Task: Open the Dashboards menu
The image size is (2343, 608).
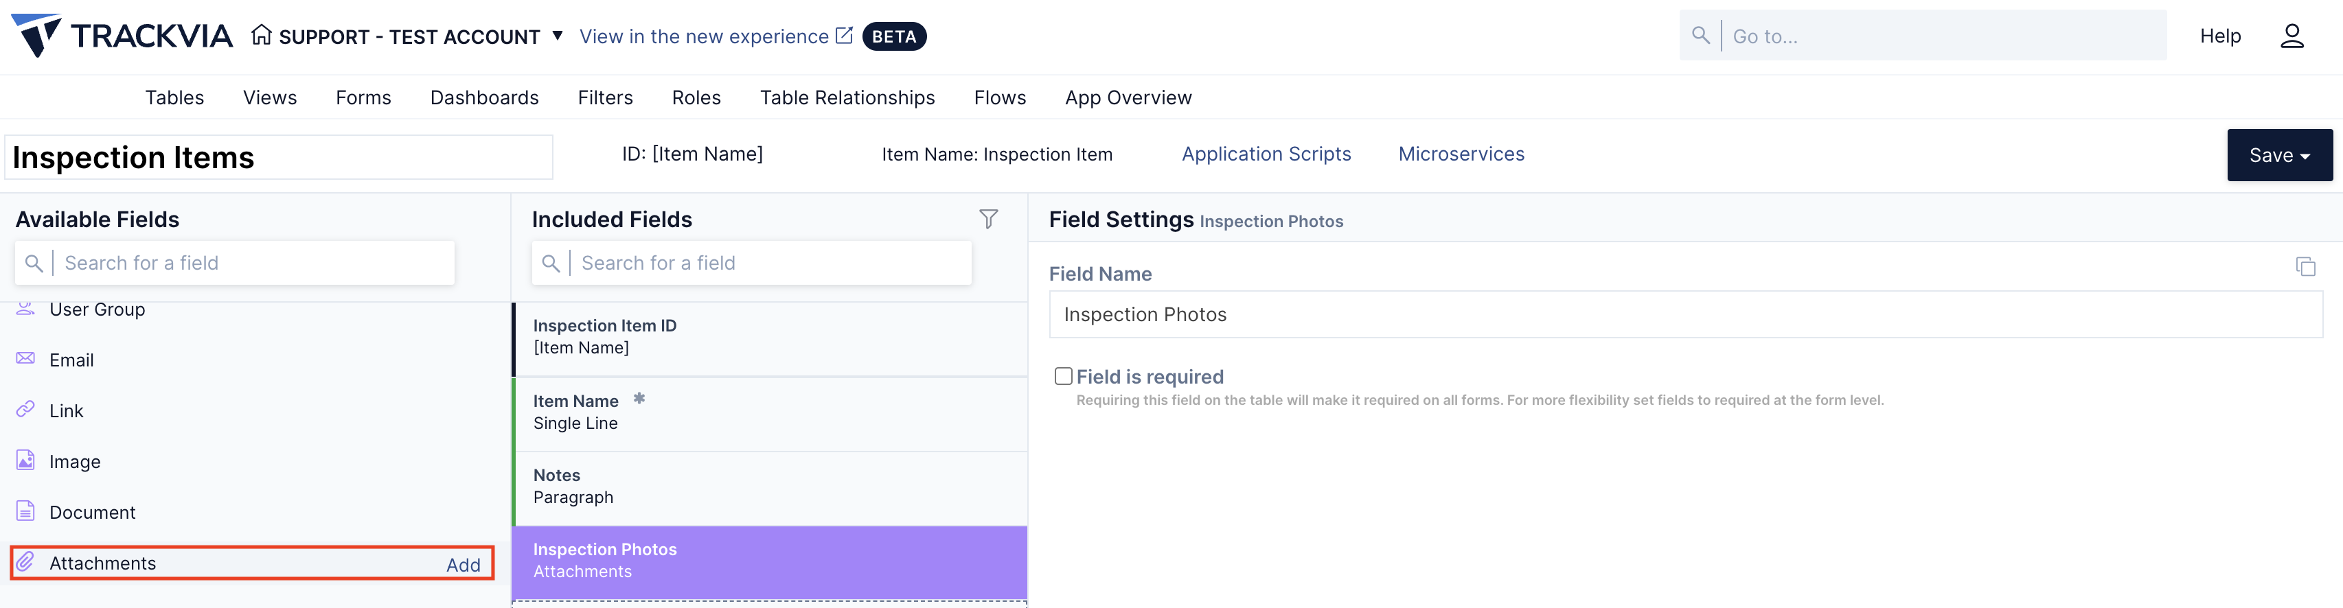Action: pos(485,97)
